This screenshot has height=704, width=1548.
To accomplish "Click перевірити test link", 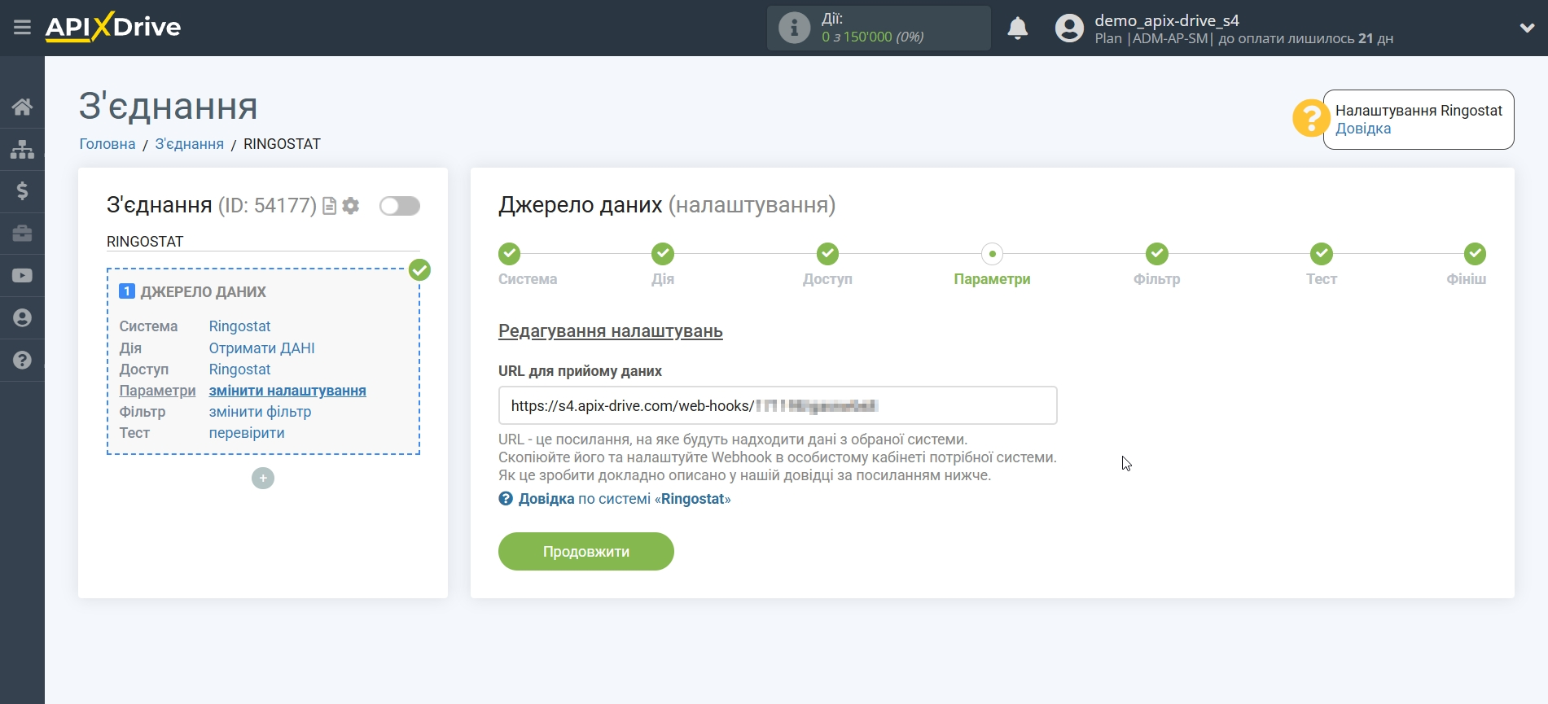I will [247, 433].
